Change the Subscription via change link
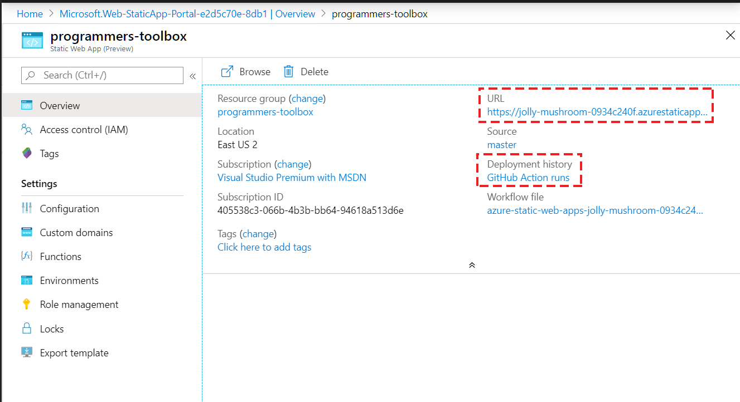This screenshot has height=402, width=740. point(293,164)
